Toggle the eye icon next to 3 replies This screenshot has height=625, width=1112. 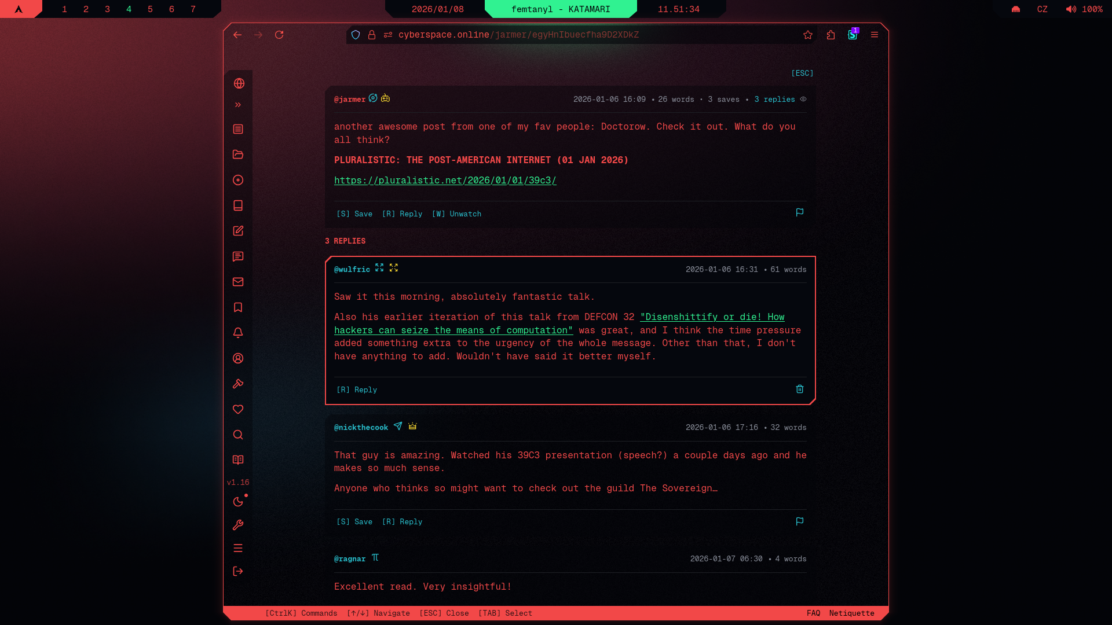click(x=803, y=99)
